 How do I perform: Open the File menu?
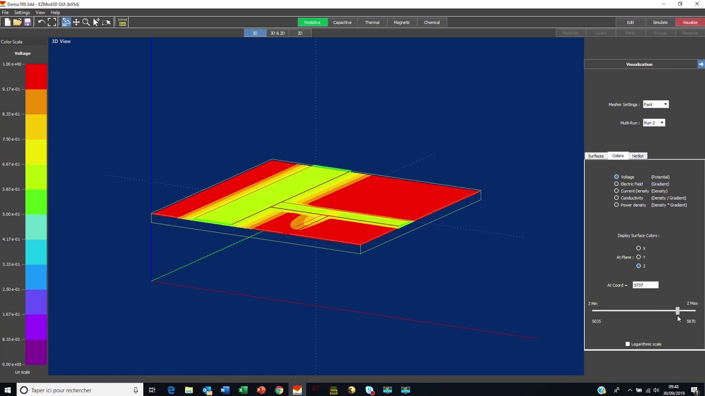(5, 12)
